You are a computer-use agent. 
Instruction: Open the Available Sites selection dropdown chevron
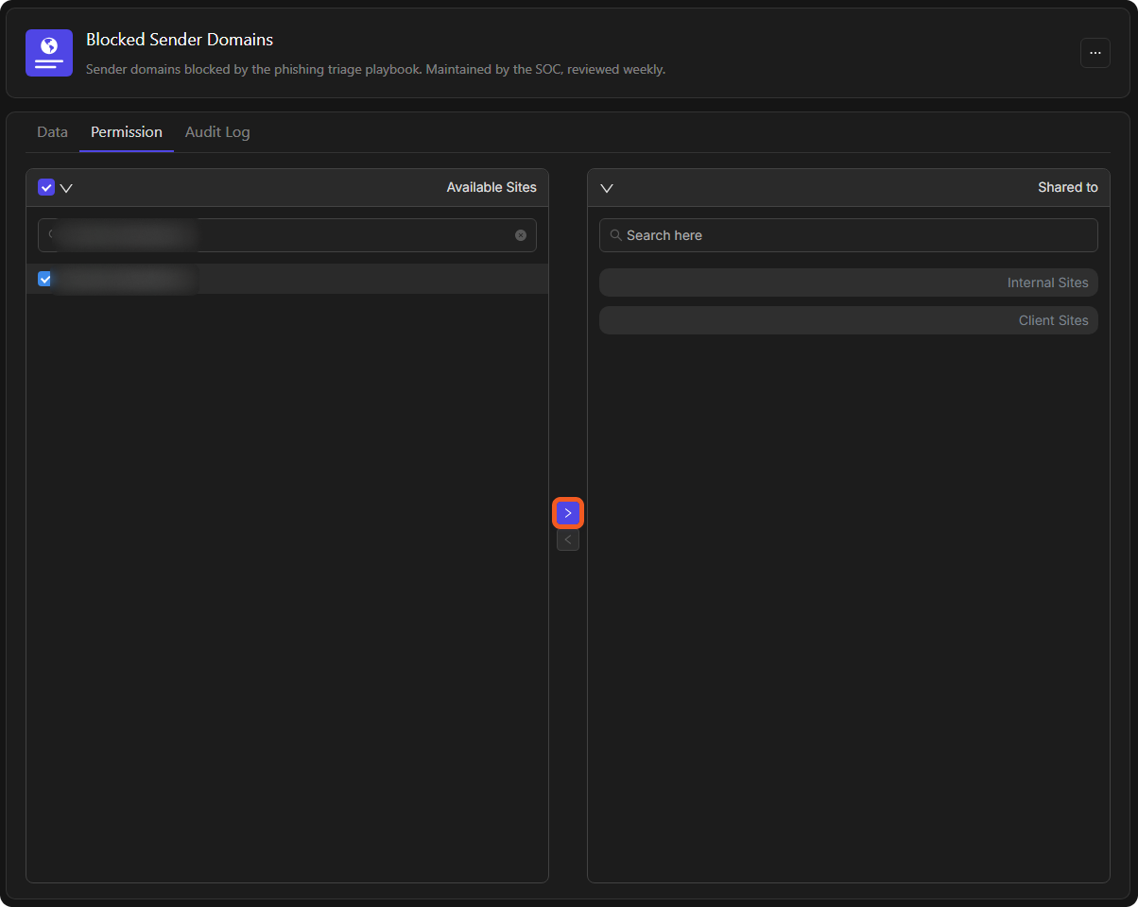[66, 188]
